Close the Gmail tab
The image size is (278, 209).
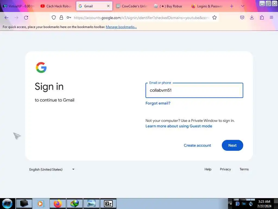click(108, 6)
